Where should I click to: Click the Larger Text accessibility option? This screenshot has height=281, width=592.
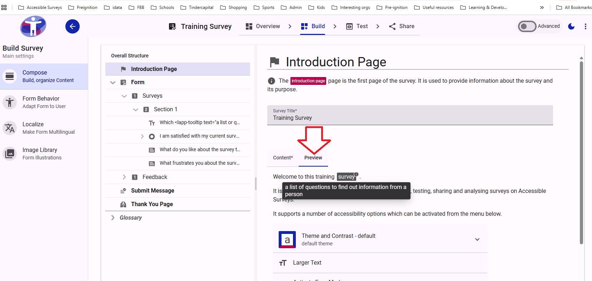[x=307, y=263]
